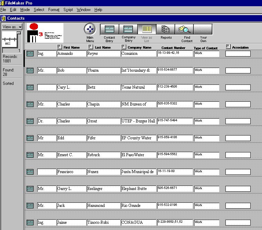Sort by Association column icon
262x230 pixels.
click(x=228, y=47)
